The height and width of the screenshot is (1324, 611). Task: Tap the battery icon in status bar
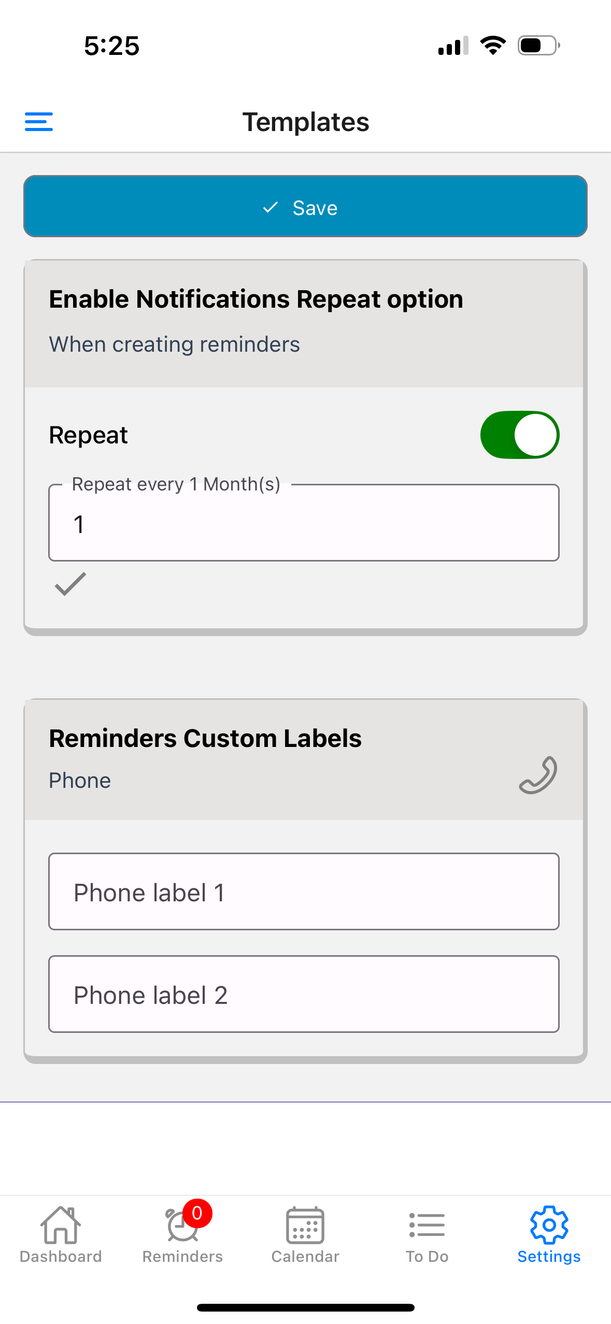[538, 46]
